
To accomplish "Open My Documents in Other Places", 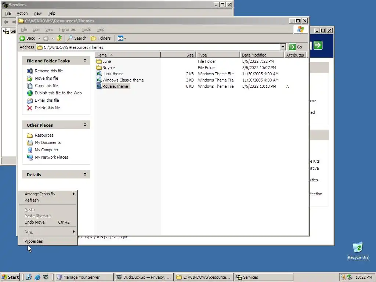I will click(48, 142).
